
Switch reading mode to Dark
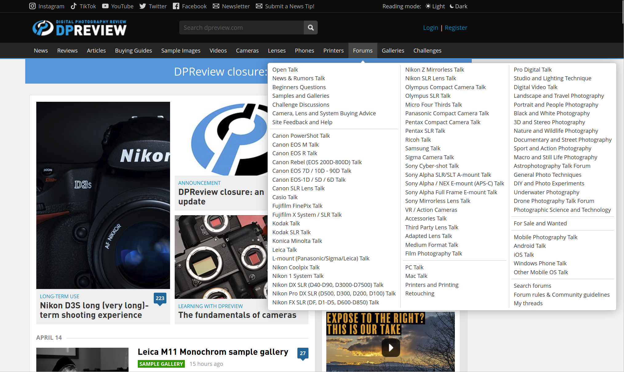(459, 6)
